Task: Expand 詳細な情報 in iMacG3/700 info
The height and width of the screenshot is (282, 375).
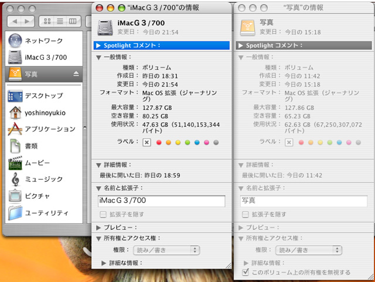Action: [104, 263]
